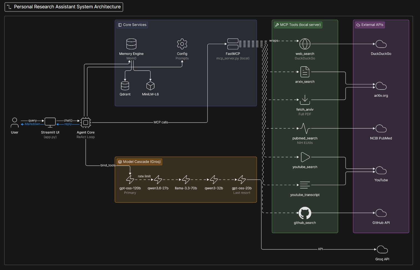Click the blue 'reply' edge label
The image size is (420, 270).
[x=68, y=124]
